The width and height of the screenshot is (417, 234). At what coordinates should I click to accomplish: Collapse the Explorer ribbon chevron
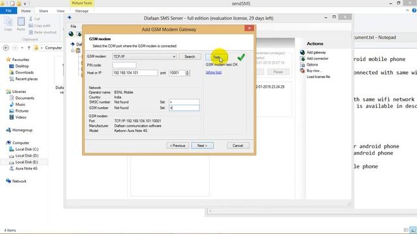(408, 10)
